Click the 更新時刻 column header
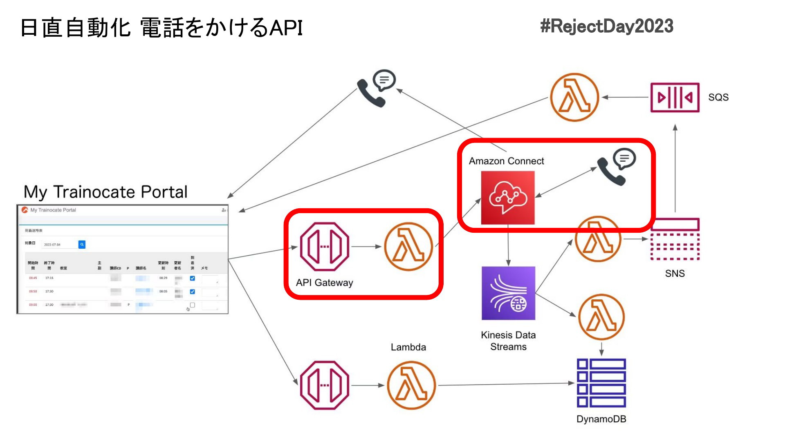 (163, 265)
